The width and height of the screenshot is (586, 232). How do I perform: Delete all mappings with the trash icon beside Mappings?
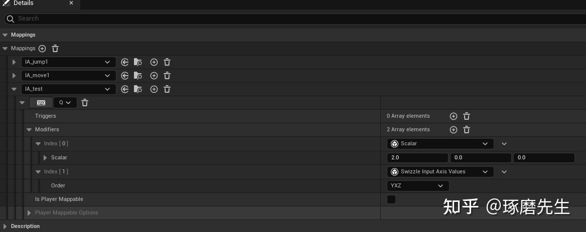point(55,49)
